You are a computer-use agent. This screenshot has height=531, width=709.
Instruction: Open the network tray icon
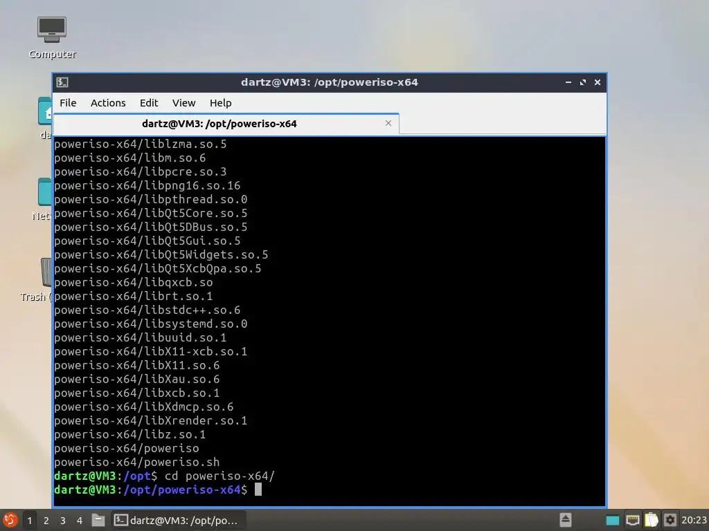633,520
